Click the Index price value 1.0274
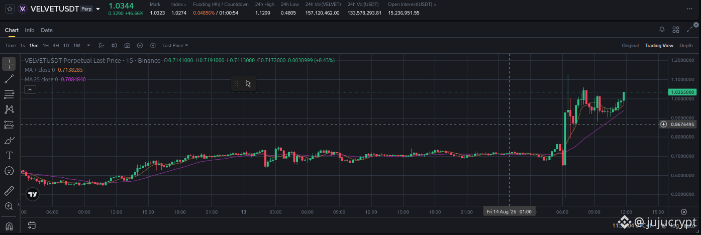 pyautogui.click(x=179, y=13)
